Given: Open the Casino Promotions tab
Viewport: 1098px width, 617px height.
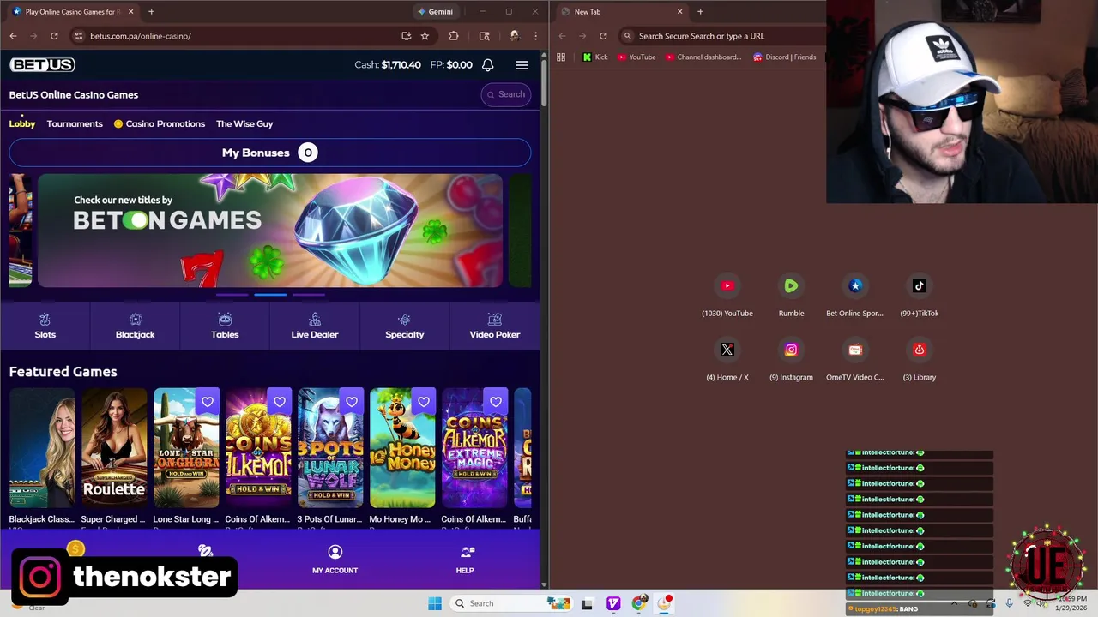Looking at the screenshot, I should tap(160, 123).
